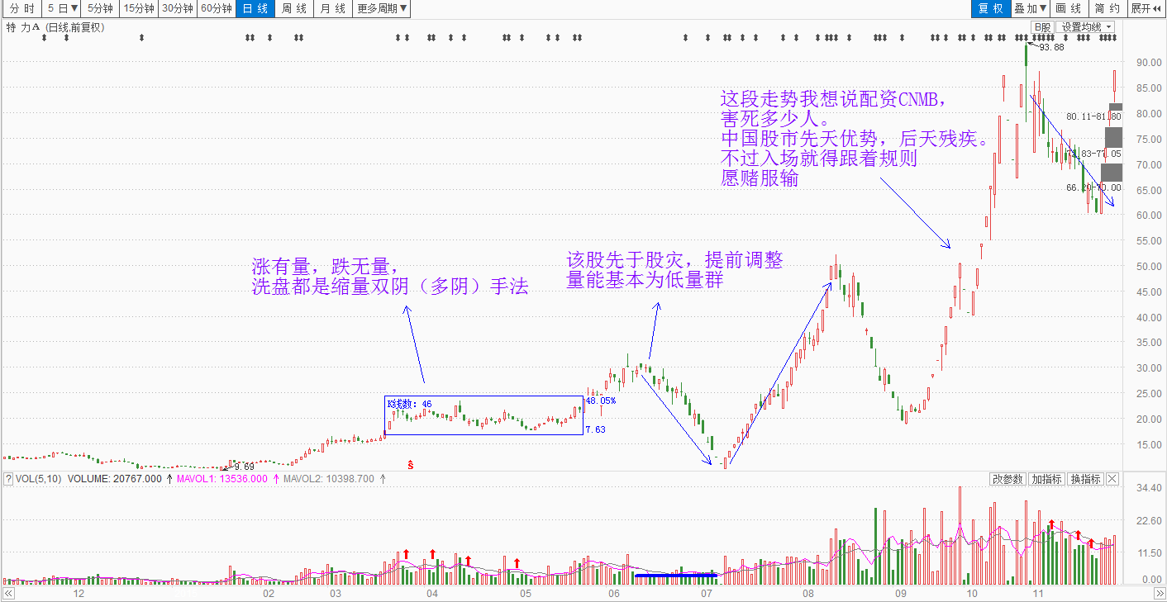Image resolution: width=1167 pixels, height=602 pixels.
Task: Select the 5分钟 chart period
Action: coord(100,8)
